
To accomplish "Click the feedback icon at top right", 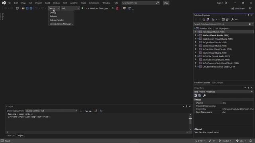I will 250,8.
